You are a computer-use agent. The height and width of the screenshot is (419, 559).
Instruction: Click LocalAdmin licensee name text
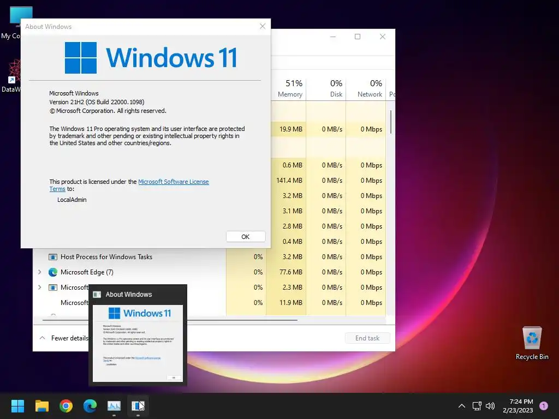pos(72,200)
